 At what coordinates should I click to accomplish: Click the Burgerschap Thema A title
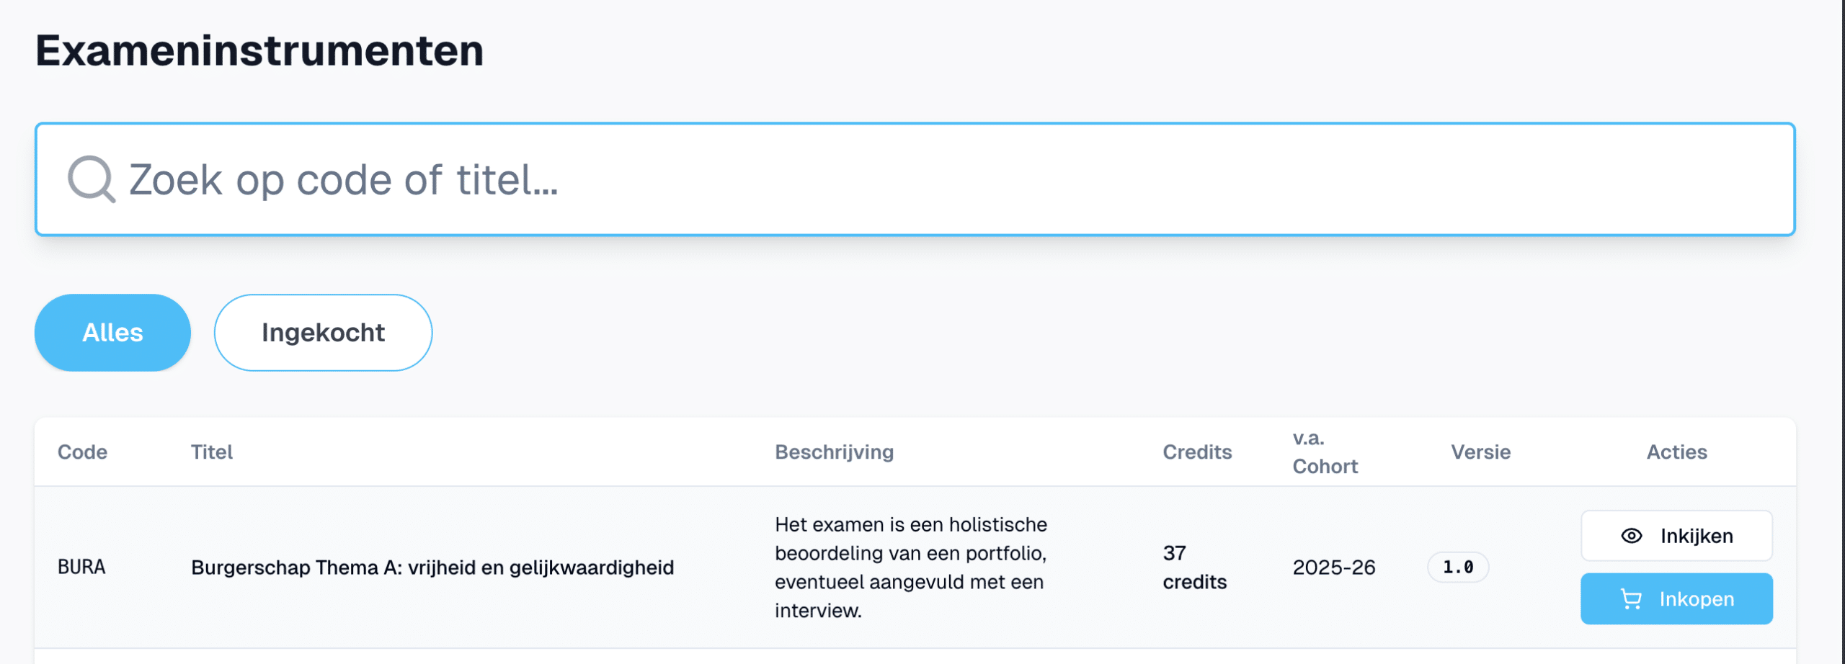click(x=432, y=567)
